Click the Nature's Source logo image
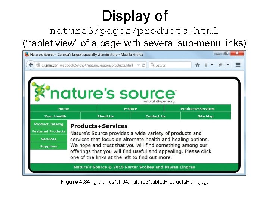Screen dimensions: 269x202 [x=104, y=92]
